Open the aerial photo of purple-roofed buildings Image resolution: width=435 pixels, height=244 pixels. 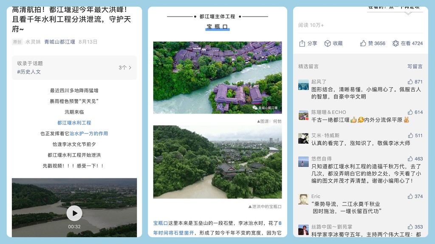click(x=217, y=78)
